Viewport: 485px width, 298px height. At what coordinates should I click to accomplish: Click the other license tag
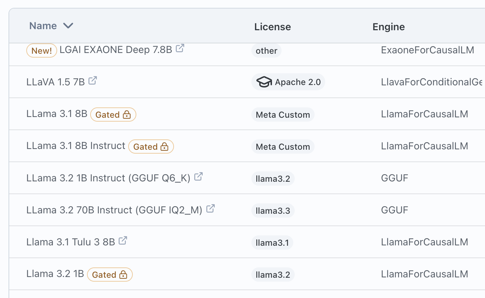point(267,50)
